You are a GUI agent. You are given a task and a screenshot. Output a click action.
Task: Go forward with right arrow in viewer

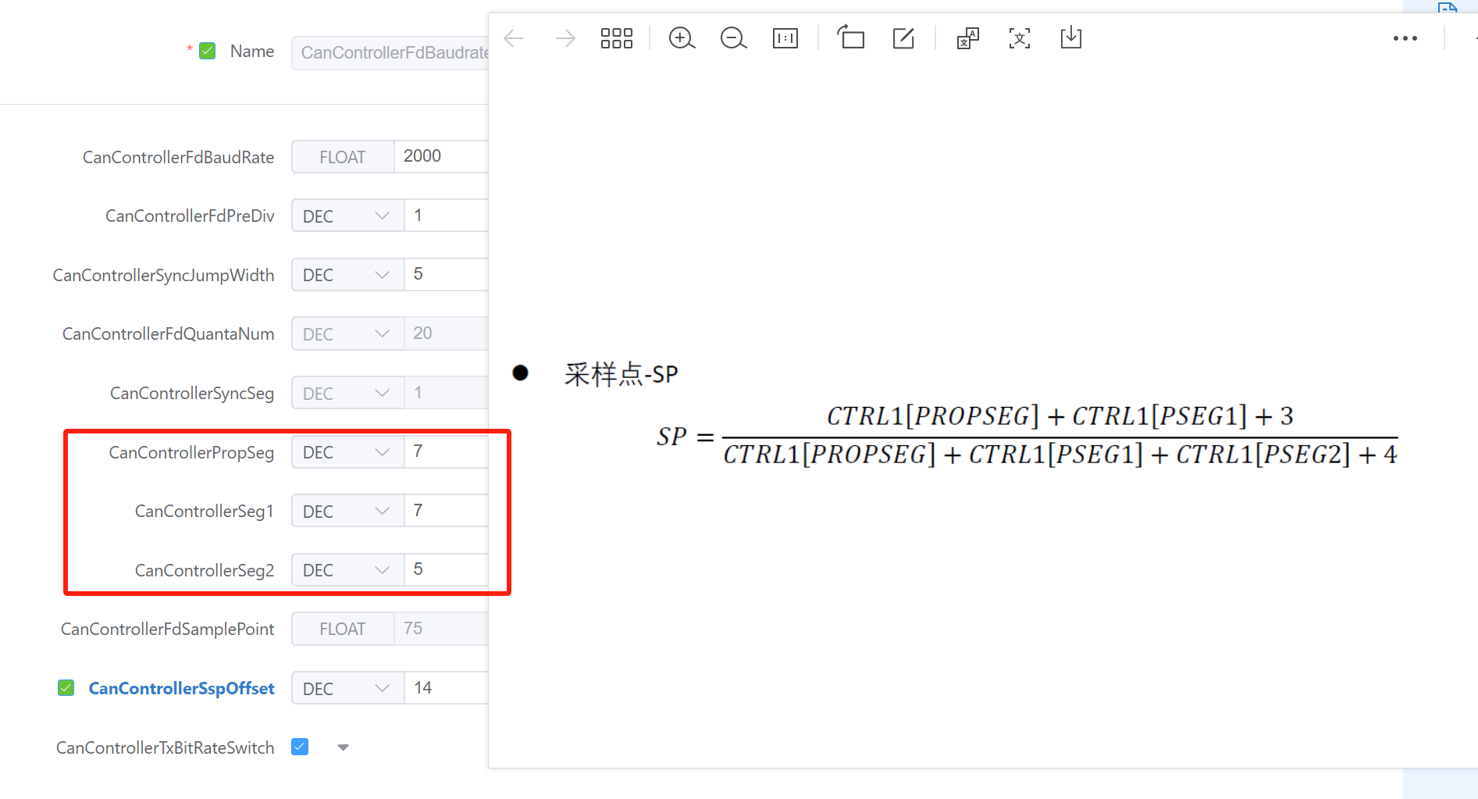pyautogui.click(x=565, y=38)
